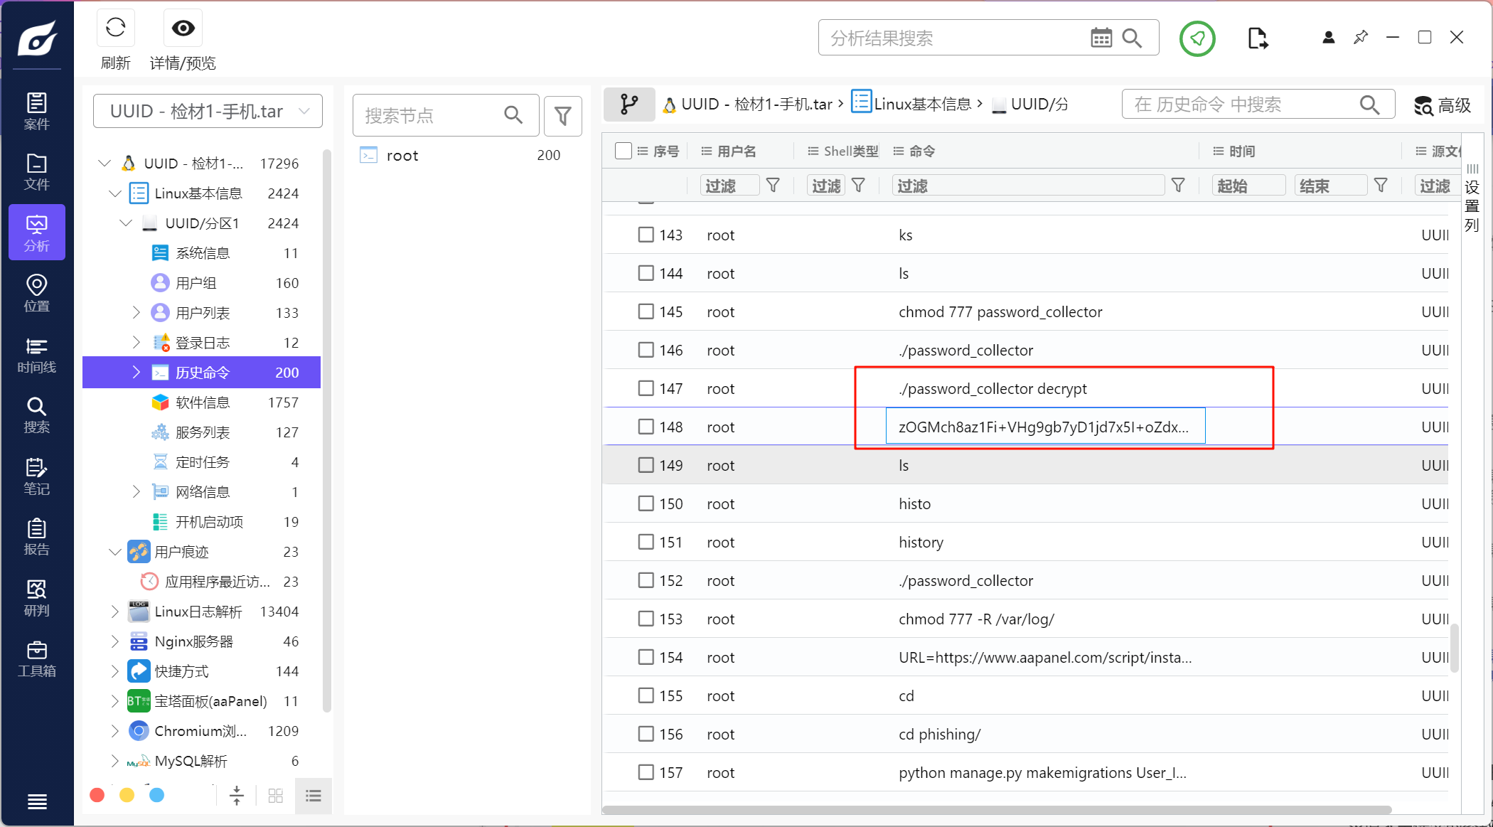Viewport: 1493px width, 827px height.
Task: Select 软件信息 in the tree
Action: click(203, 402)
